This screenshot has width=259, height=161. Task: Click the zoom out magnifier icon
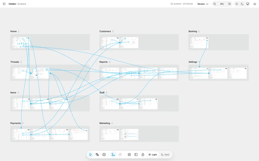click(215, 4)
